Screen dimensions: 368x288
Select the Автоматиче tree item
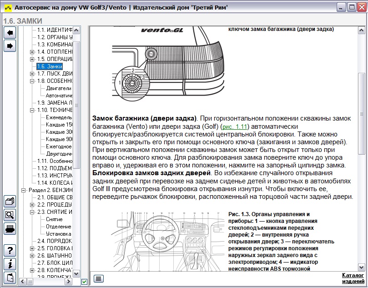tap(59, 96)
